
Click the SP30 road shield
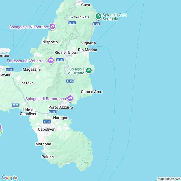point(15,105)
